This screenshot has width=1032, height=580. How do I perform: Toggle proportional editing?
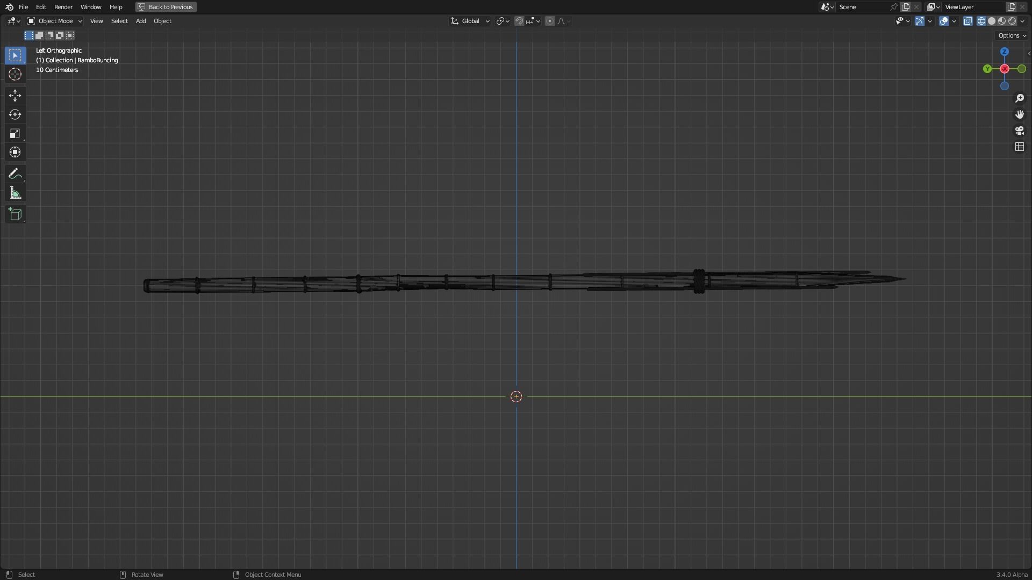pyautogui.click(x=549, y=21)
